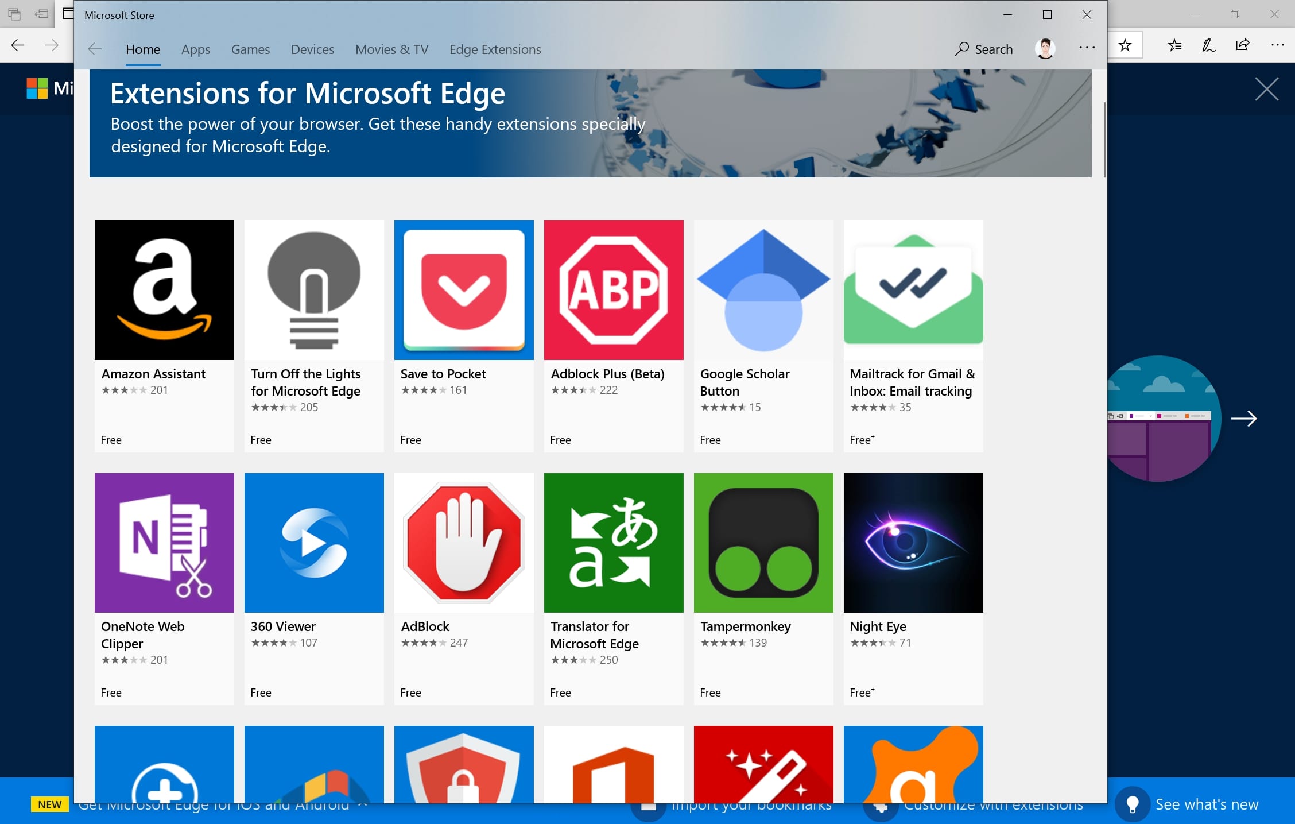Open the OneNote Web Clipper extension
1295x824 pixels.
pyautogui.click(x=164, y=586)
